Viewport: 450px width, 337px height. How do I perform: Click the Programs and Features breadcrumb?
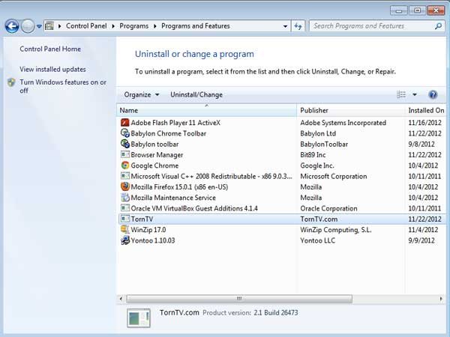point(196,26)
